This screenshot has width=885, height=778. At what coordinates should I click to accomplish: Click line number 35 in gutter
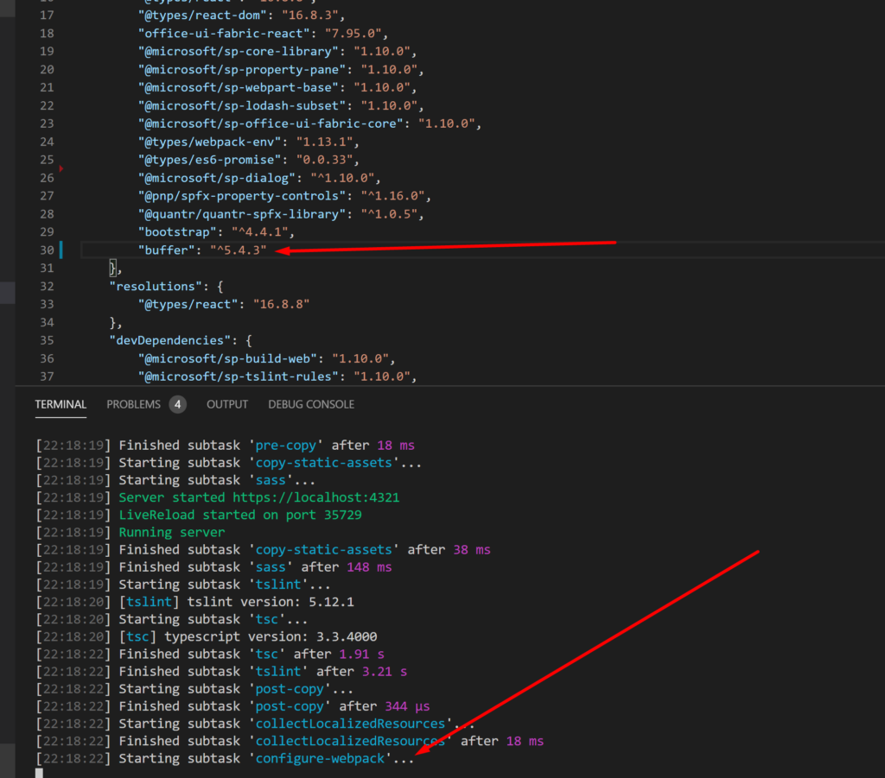click(47, 340)
